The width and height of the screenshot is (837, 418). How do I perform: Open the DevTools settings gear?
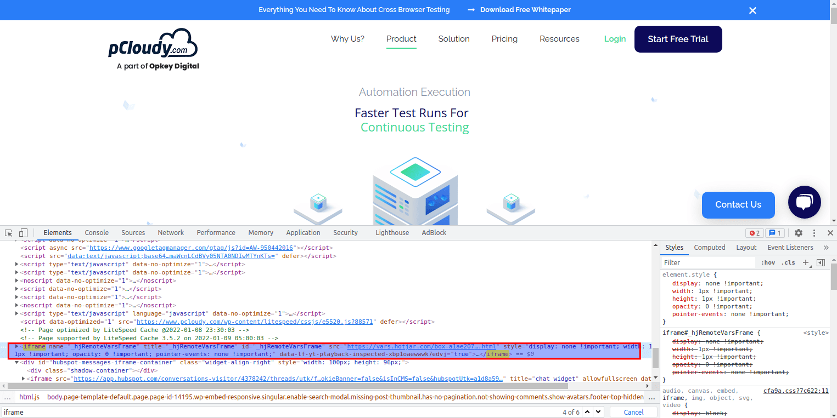pos(798,233)
